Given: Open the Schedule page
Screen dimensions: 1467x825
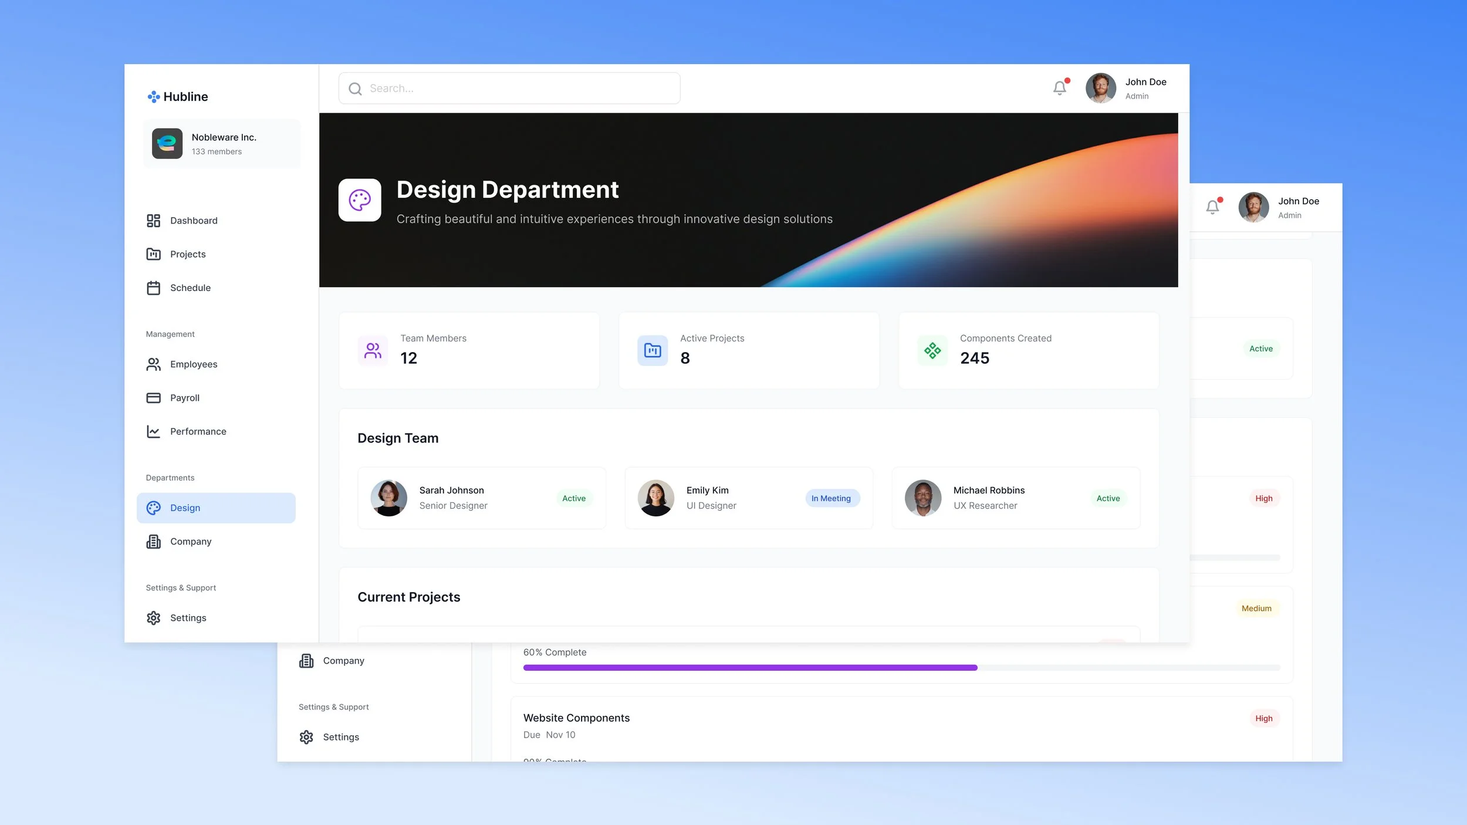Looking at the screenshot, I should 190,288.
